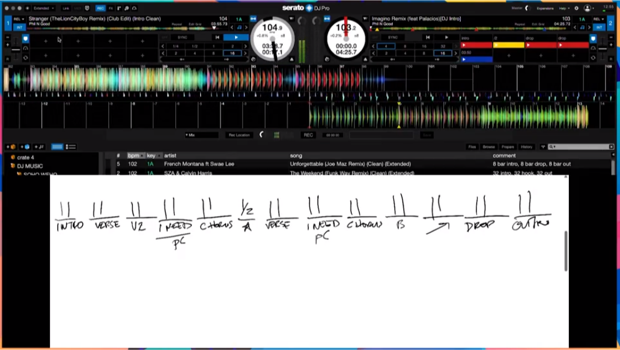The height and width of the screenshot is (350, 620).
Task: Click deck 1 key 1A display
Action: (x=239, y=19)
